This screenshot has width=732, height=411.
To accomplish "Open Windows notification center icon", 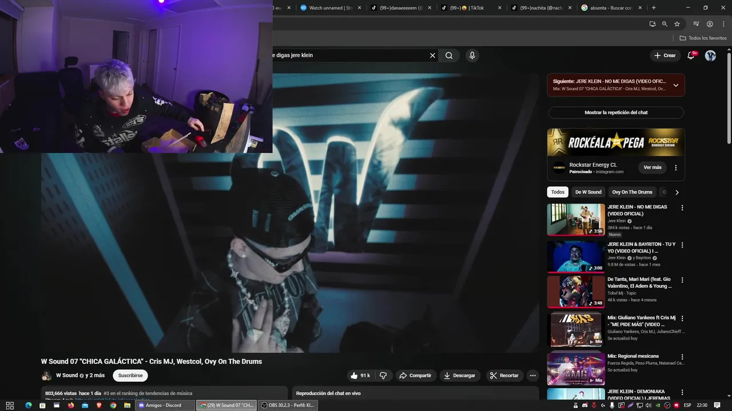I will click(x=717, y=405).
